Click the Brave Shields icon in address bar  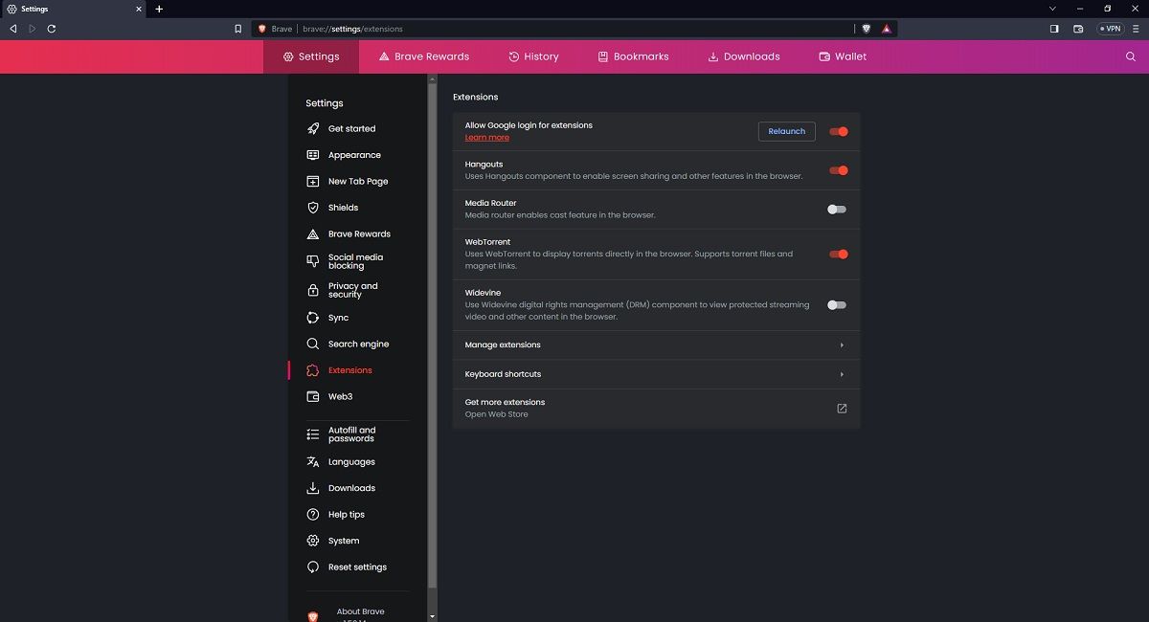coord(867,29)
